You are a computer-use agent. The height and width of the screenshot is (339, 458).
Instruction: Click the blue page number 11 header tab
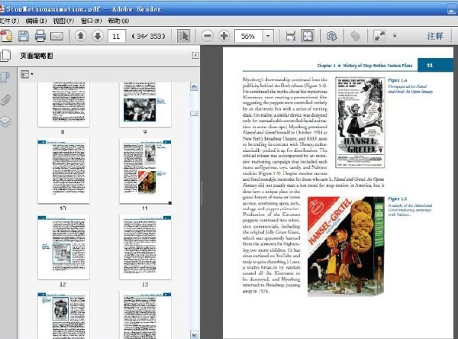[435, 65]
